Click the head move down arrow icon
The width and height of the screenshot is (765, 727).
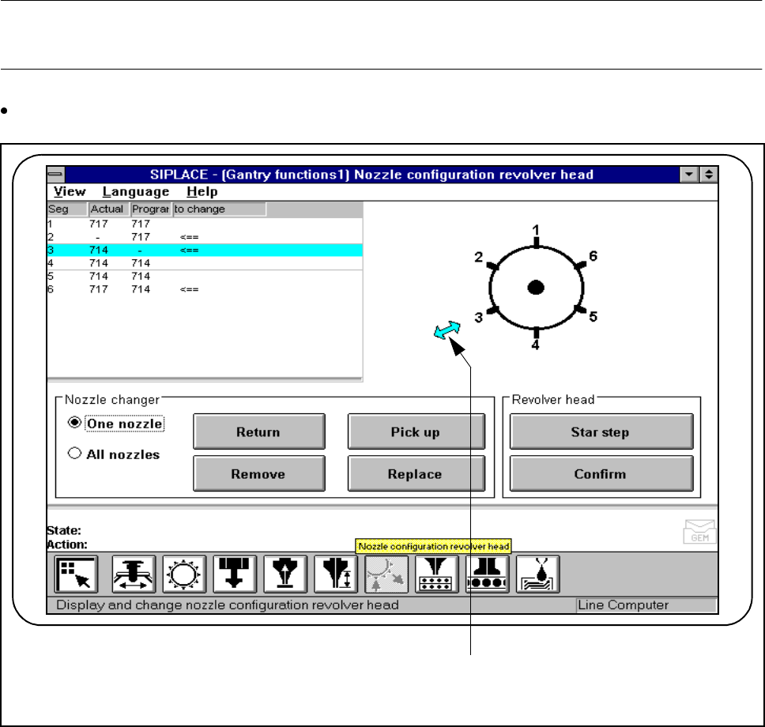[x=235, y=574]
